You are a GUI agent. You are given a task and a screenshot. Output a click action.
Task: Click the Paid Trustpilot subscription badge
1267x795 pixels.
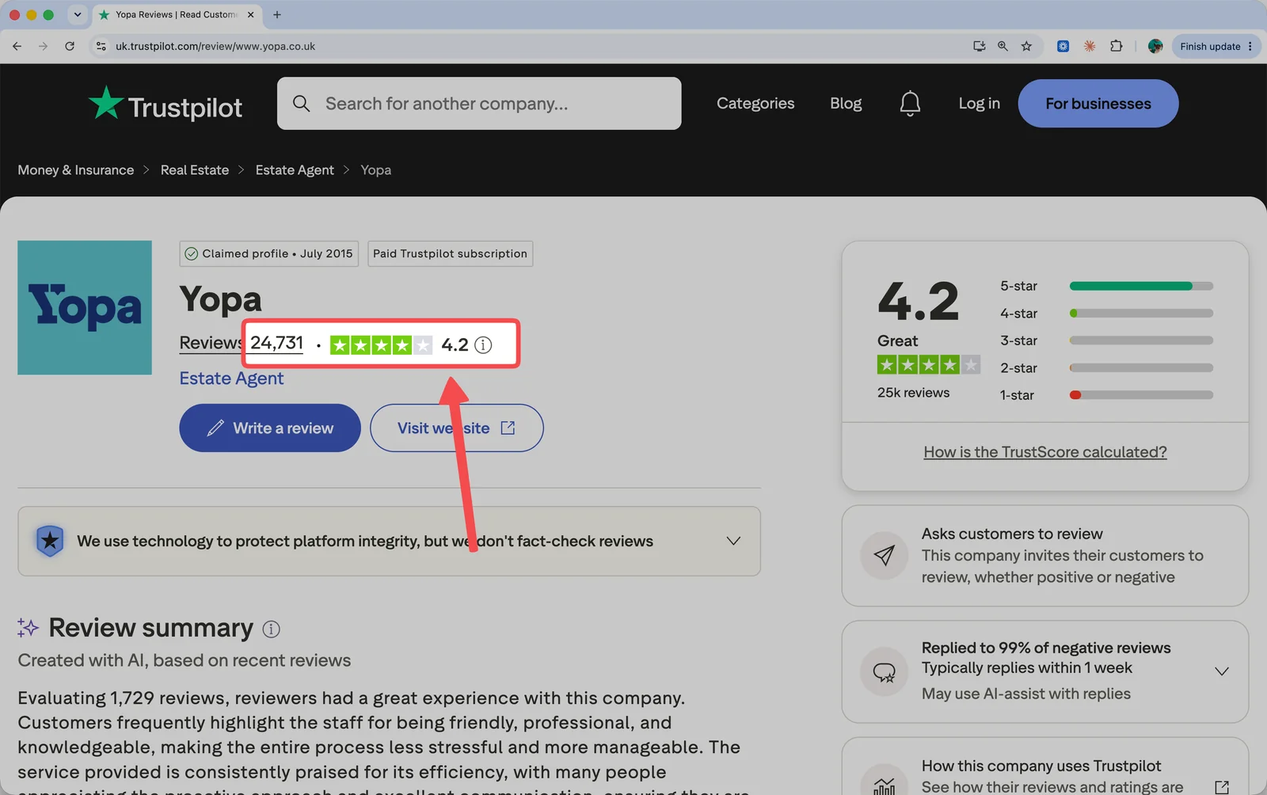(450, 253)
